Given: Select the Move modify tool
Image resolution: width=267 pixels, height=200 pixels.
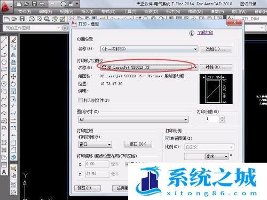Looking at the screenshot, I should tap(13, 77).
